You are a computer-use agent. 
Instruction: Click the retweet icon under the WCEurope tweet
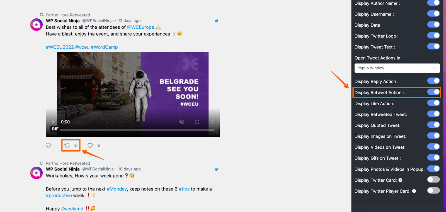point(67,145)
